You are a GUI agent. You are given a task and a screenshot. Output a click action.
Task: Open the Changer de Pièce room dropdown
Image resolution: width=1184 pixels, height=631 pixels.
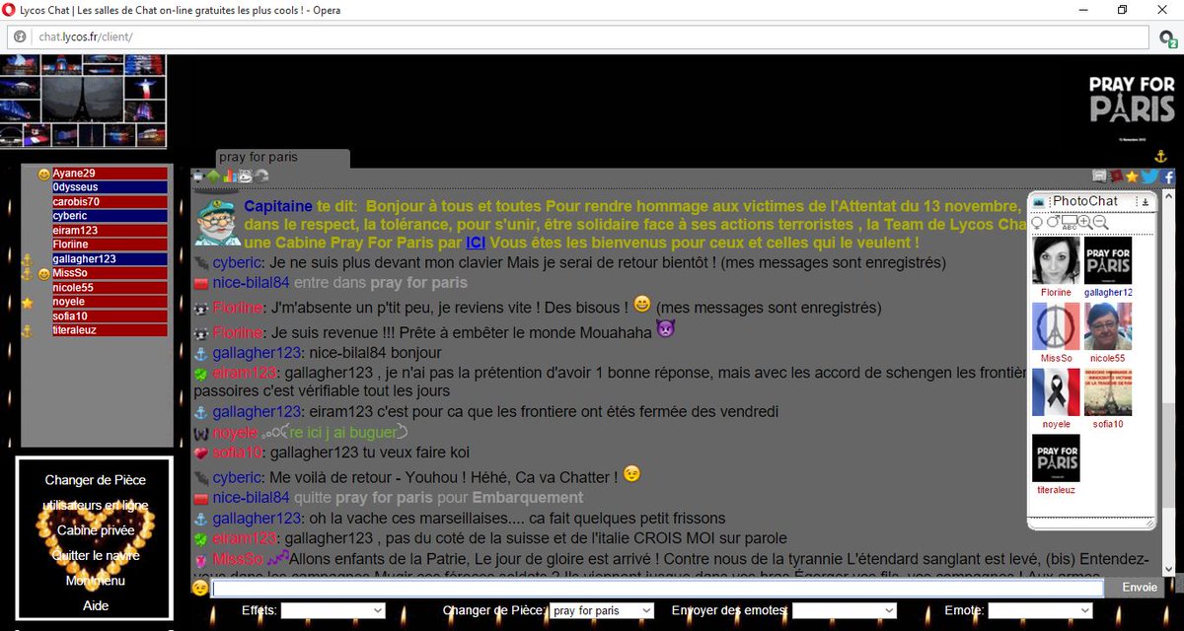click(x=600, y=610)
